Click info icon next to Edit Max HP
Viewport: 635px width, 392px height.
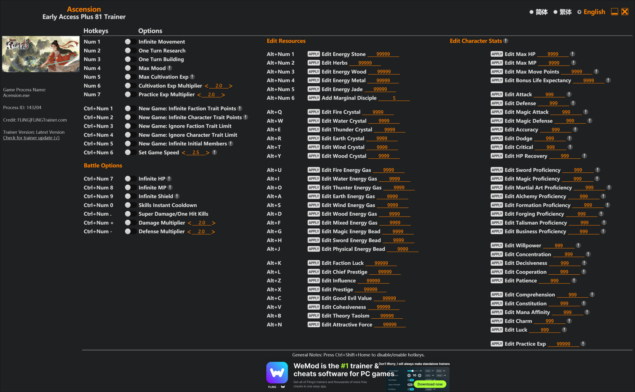(572, 54)
